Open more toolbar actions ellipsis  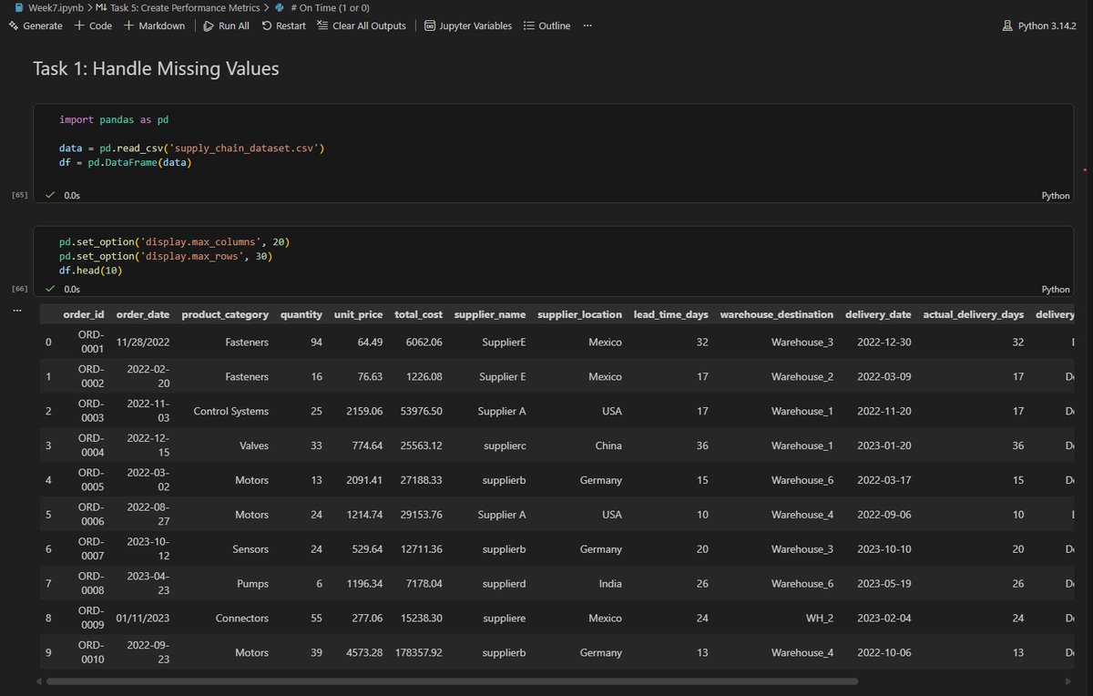pos(587,26)
